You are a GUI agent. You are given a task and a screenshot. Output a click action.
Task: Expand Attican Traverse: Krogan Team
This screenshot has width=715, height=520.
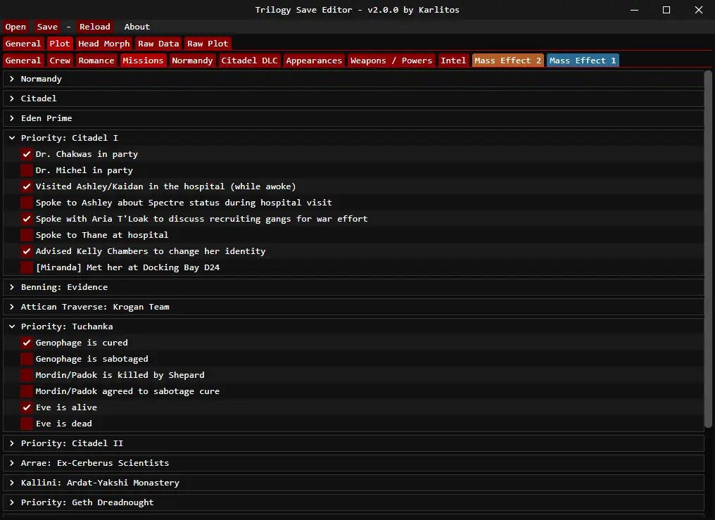pos(353,307)
